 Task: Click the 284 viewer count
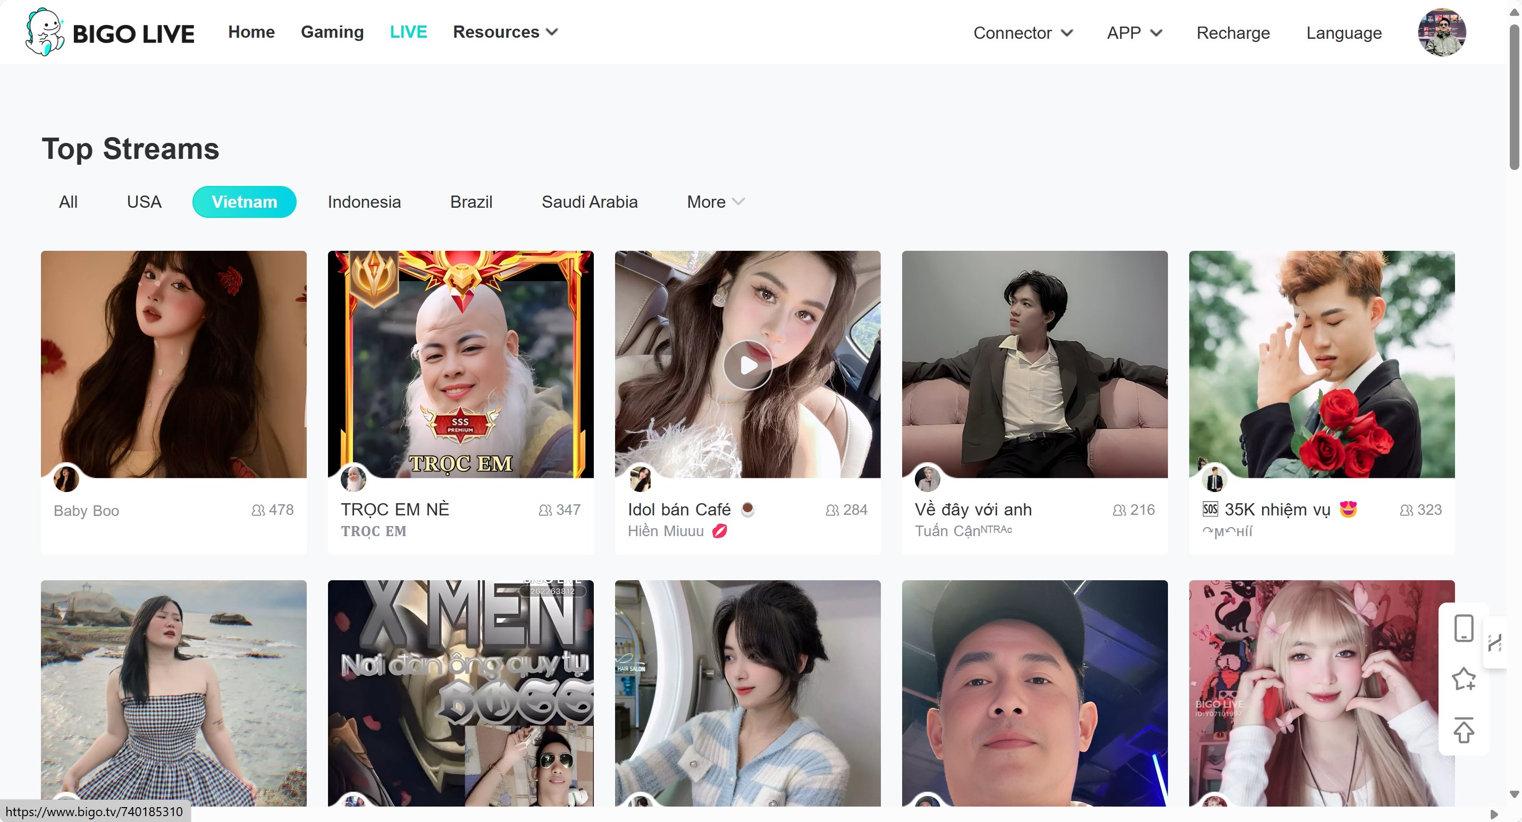coord(847,510)
